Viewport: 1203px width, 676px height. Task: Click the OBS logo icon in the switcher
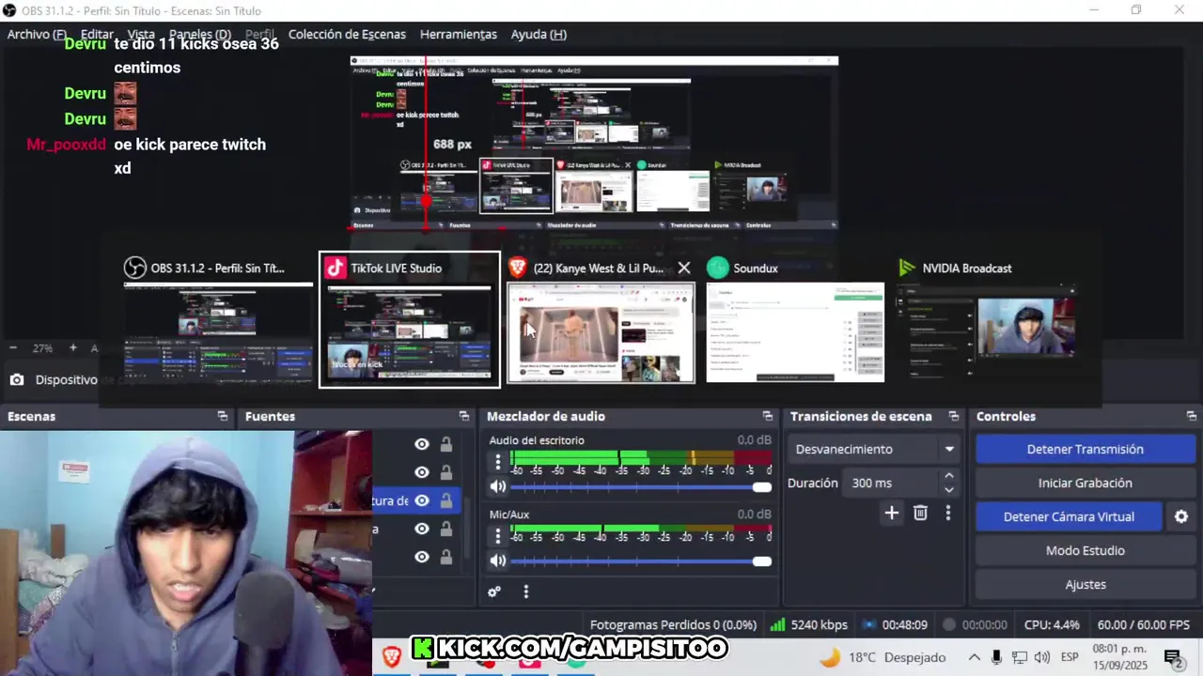tap(135, 268)
